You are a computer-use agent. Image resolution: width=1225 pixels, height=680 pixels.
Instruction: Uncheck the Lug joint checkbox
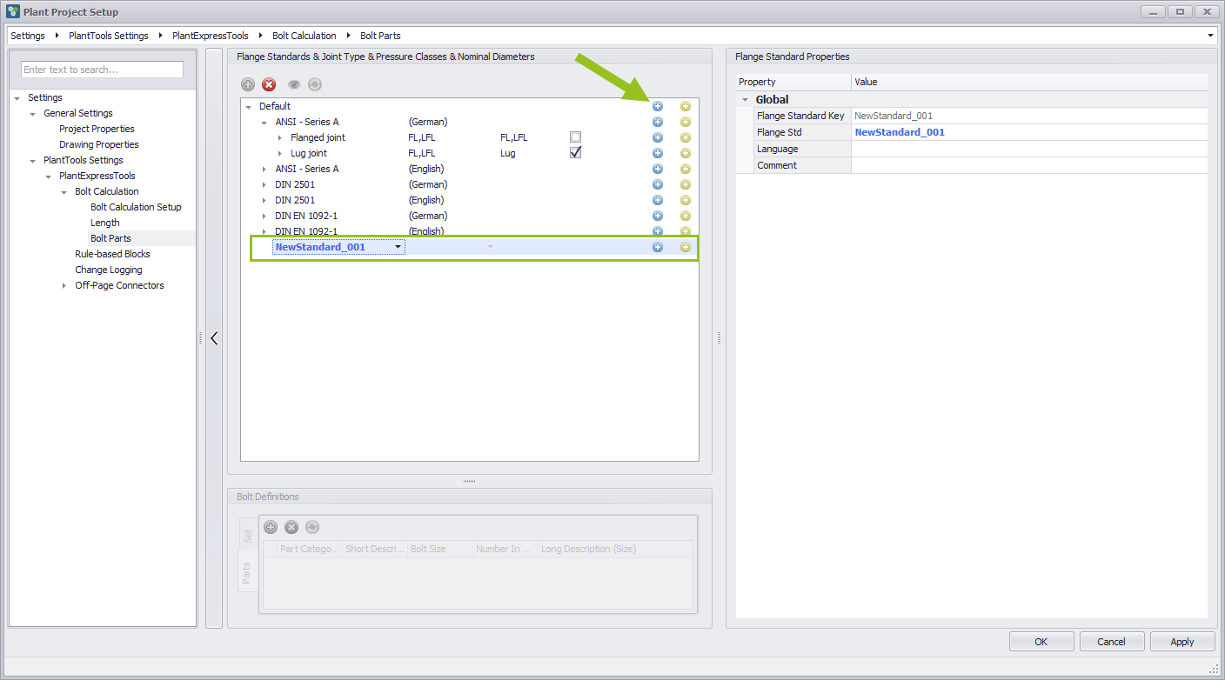point(575,152)
